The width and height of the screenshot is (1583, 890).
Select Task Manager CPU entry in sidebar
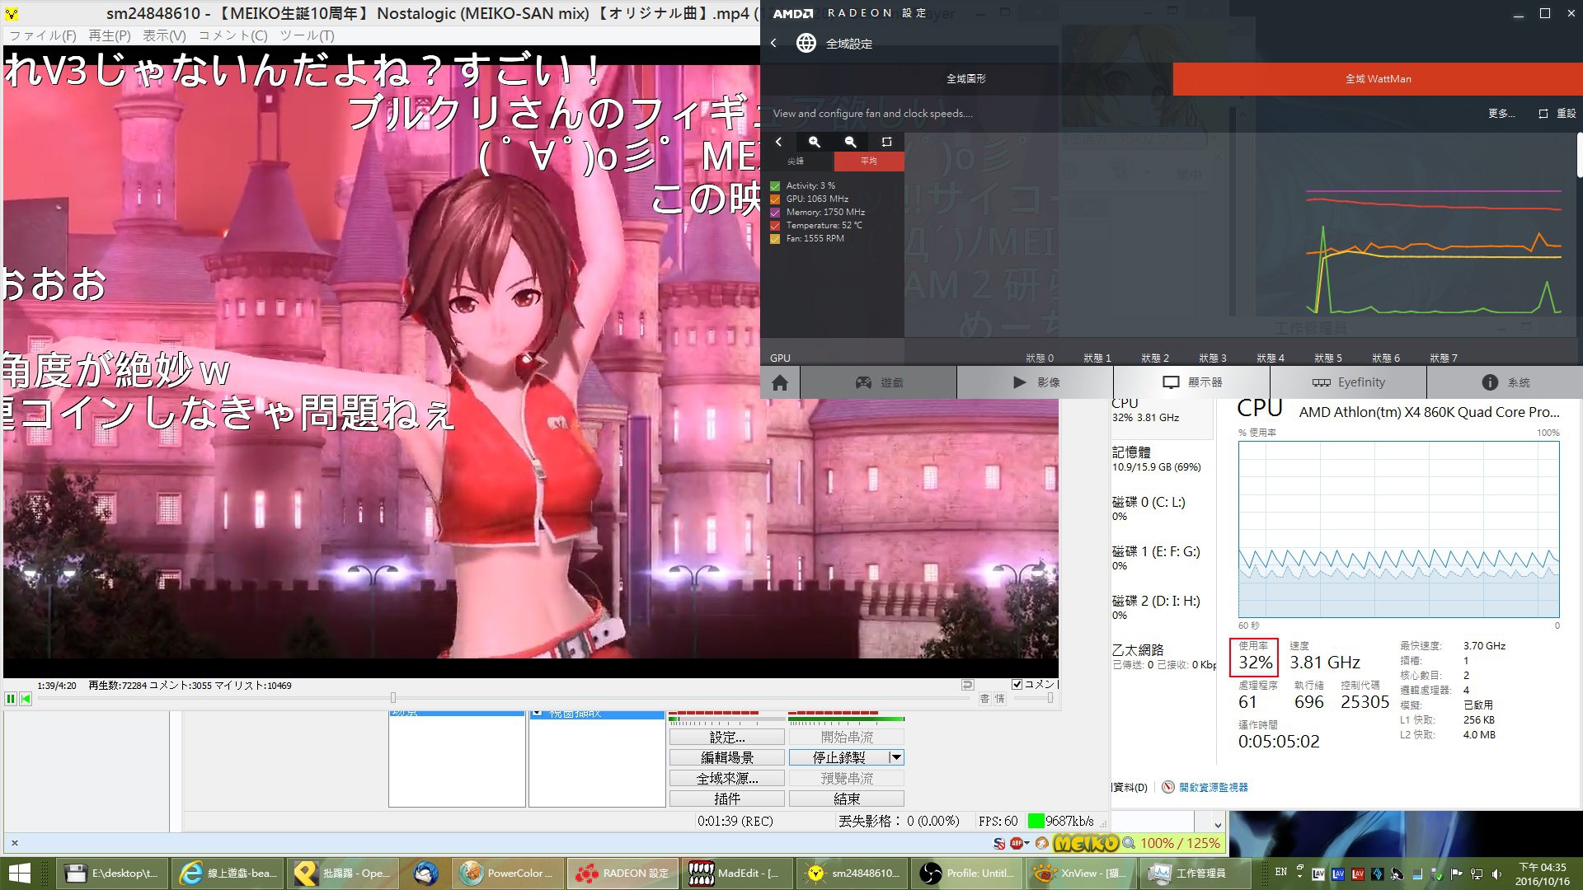1162,410
